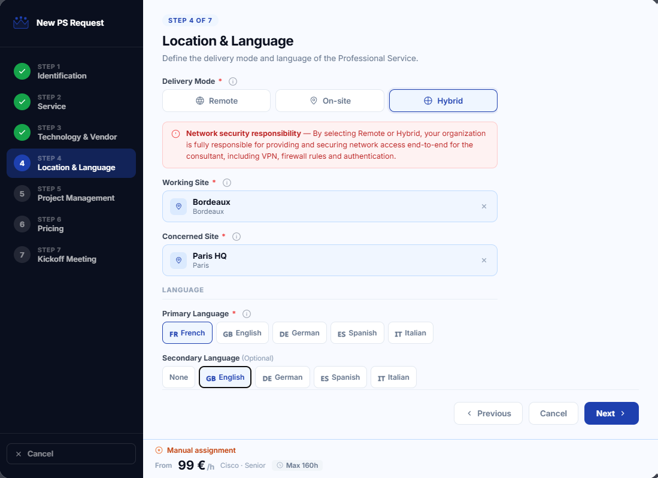Image resolution: width=658 pixels, height=478 pixels.
Task: Click clock icon in Max 160h badge
Action: click(280, 465)
